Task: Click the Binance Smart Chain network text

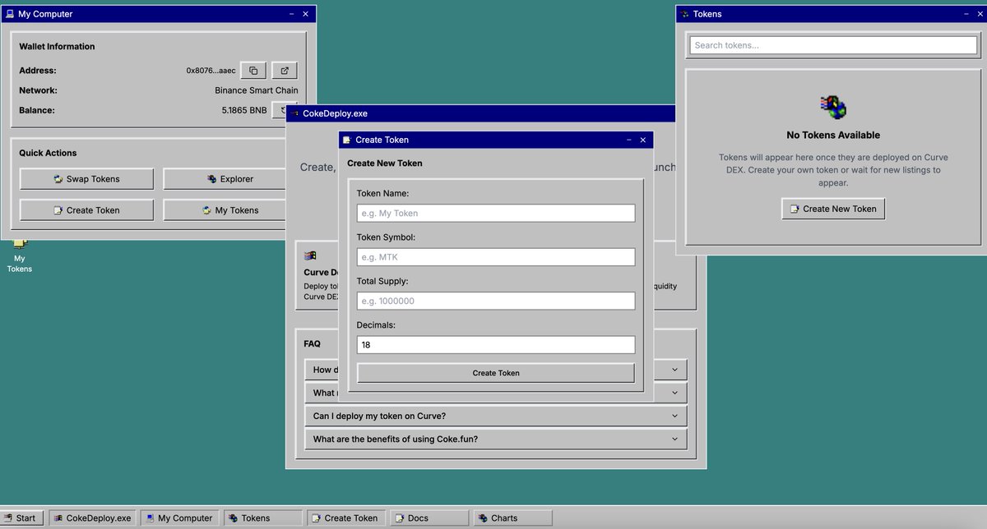Action: coord(257,90)
